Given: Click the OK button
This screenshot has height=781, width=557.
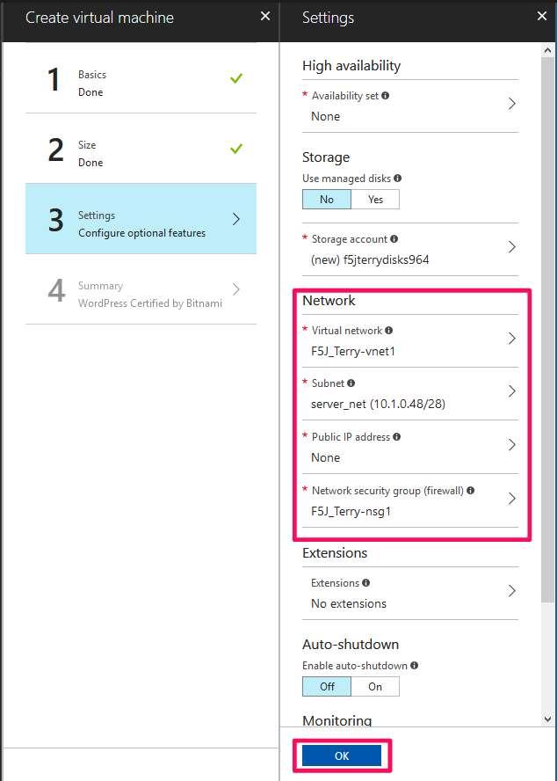Looking at the screenshot, I should tap(342, 755).
